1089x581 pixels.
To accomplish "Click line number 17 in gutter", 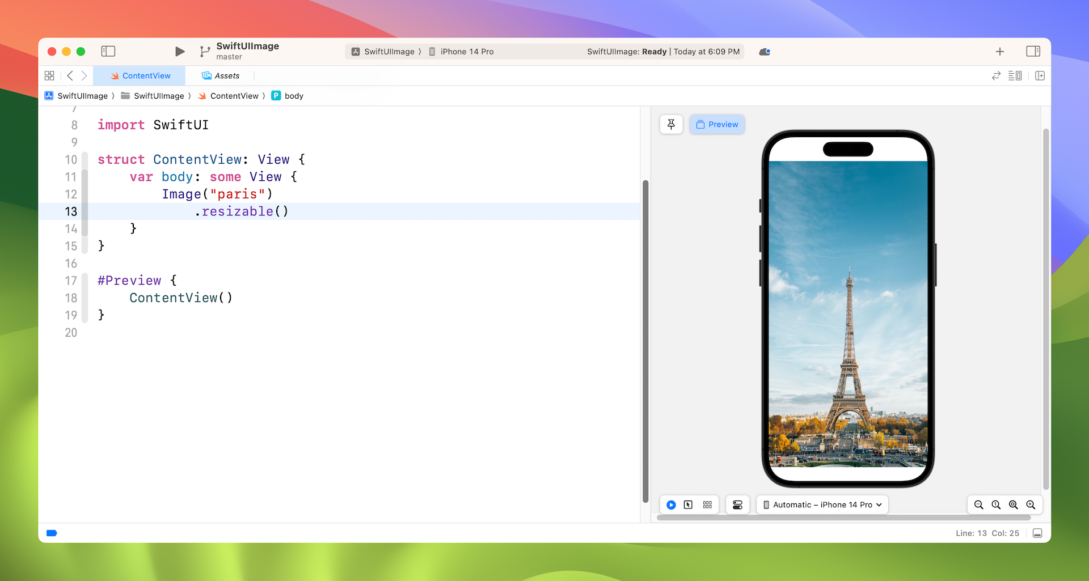I will [71, 281].
